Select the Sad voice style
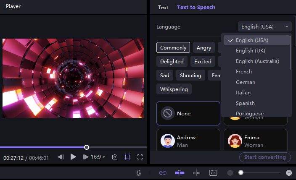 pos(165,75)
